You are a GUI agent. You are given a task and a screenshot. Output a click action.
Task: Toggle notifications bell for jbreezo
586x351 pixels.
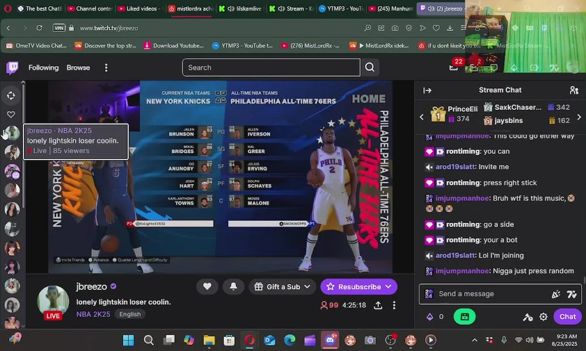pyautogui.click(x=233, y=287)
